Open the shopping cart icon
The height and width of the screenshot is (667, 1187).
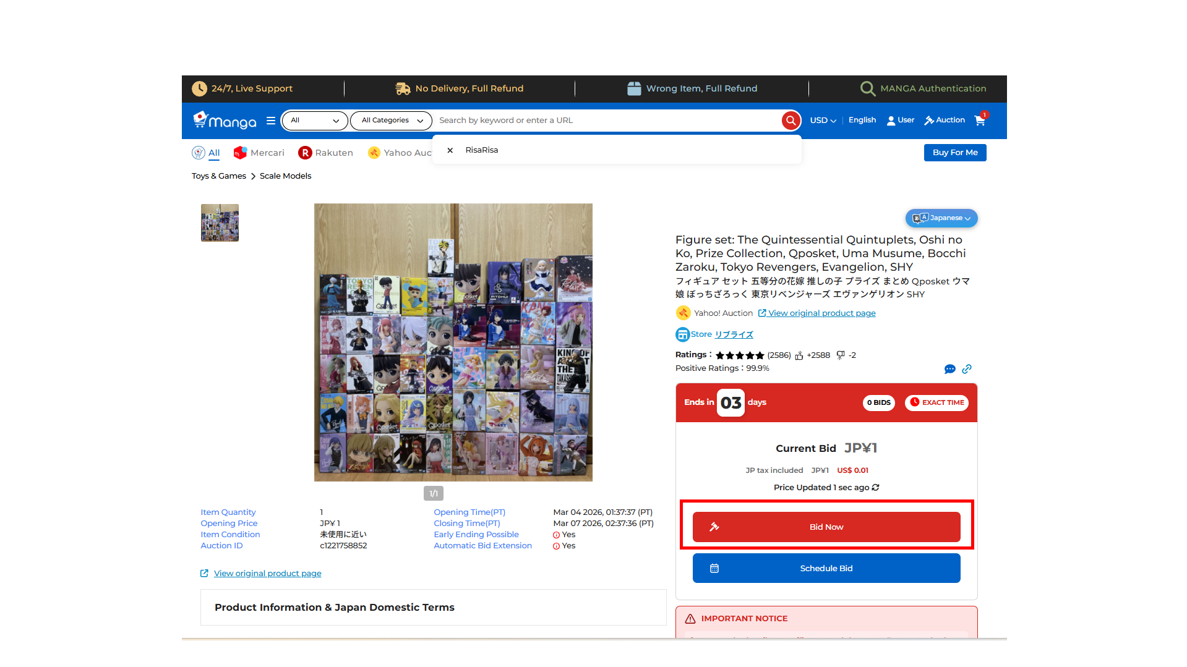pyautogui.click(x=980, y=121)
